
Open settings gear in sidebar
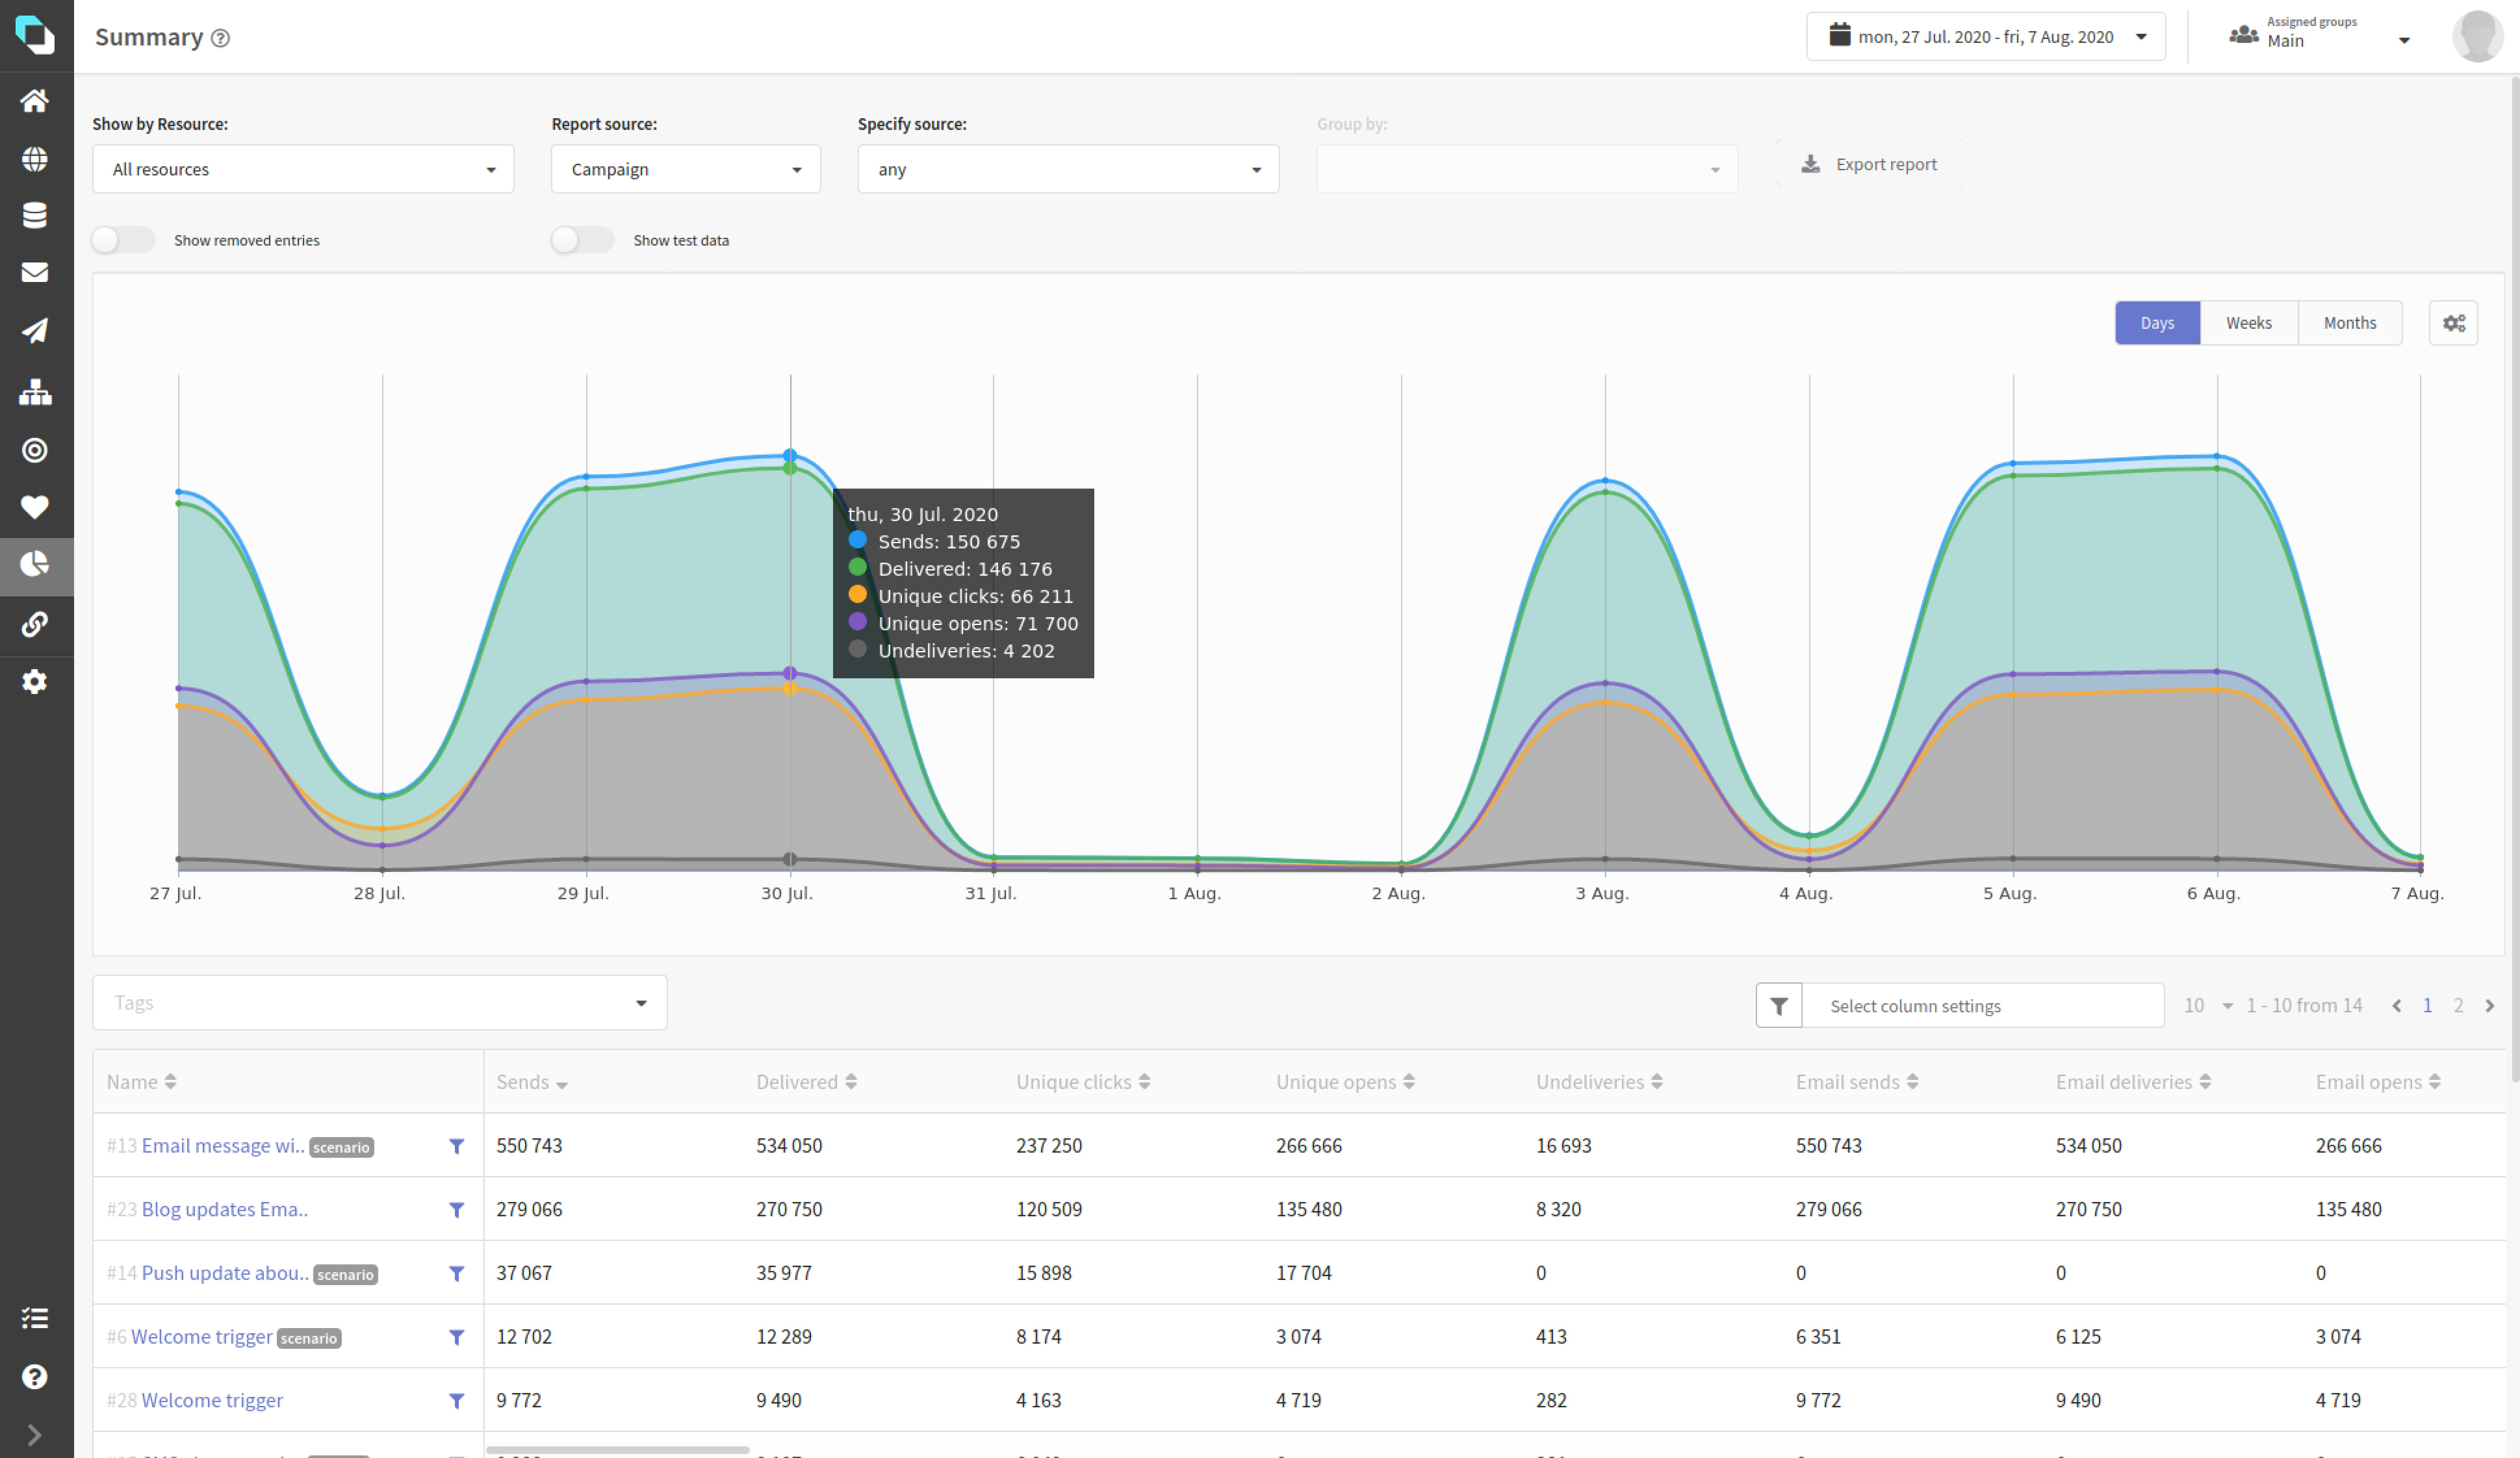pos(35,682)
